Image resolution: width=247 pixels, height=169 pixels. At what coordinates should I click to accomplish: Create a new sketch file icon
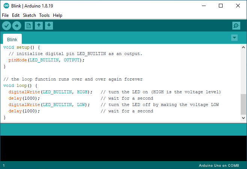[29, 25]
